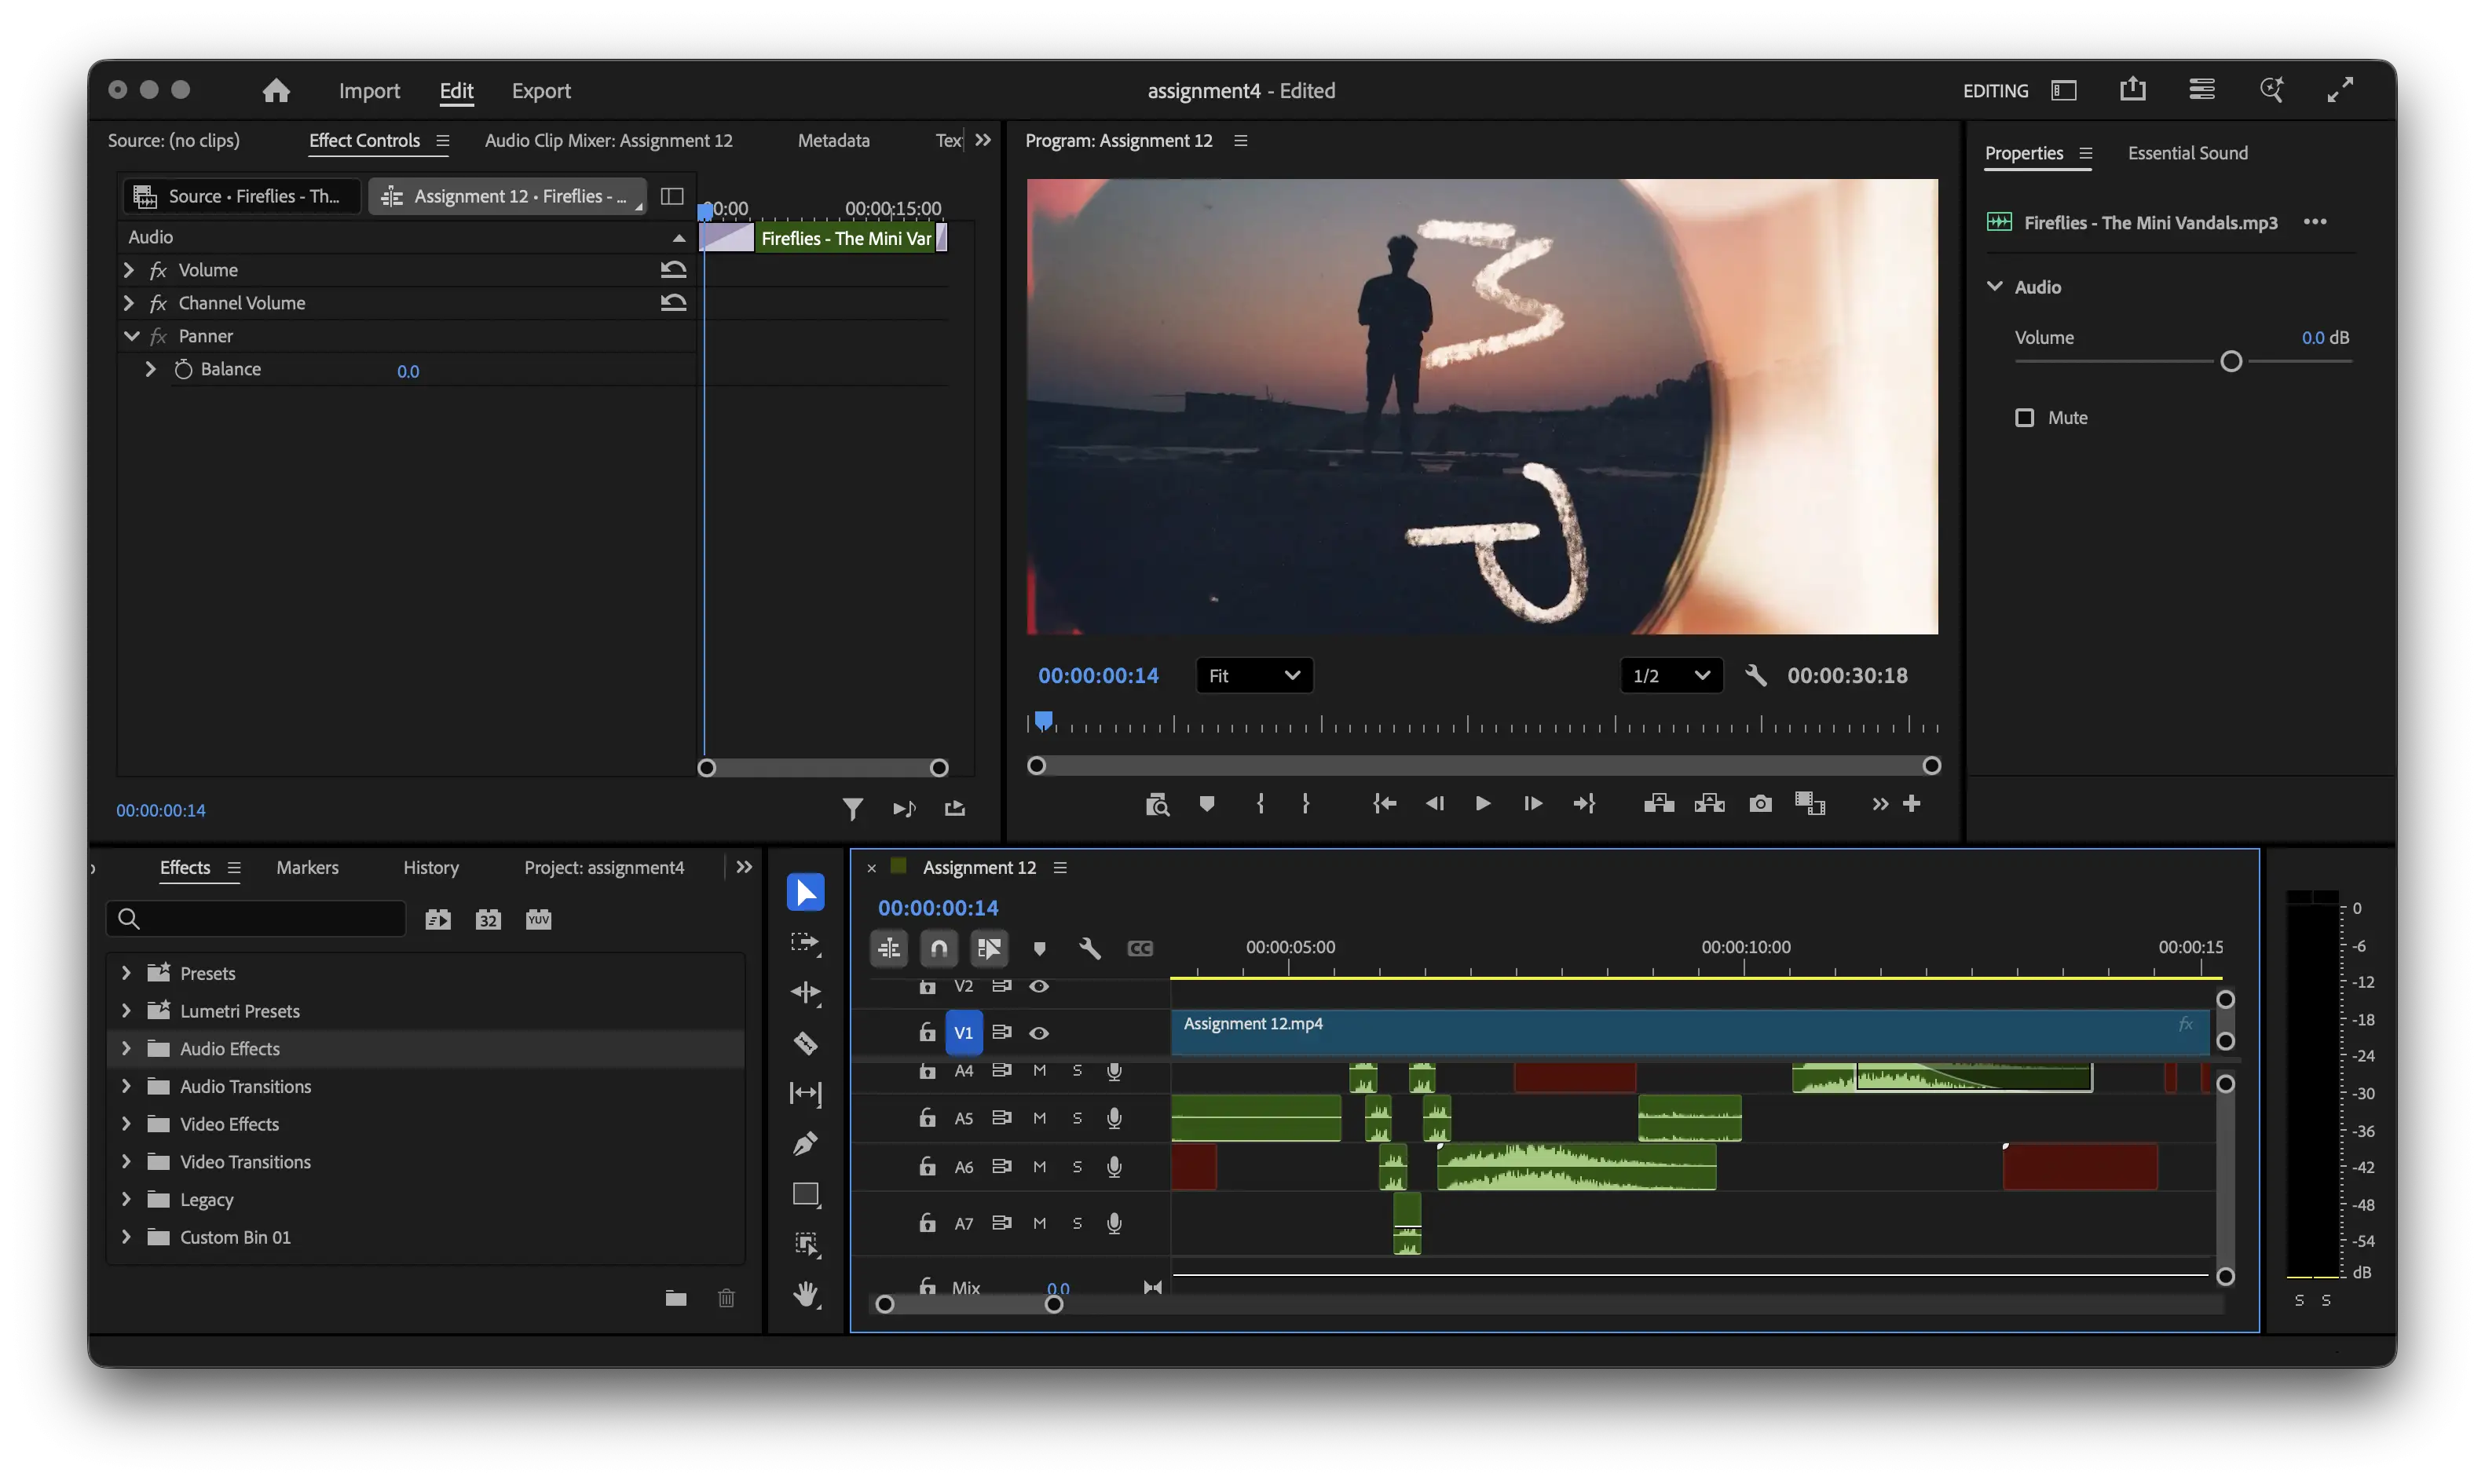Select the Pen tool
This screenshot has height=1484, width=2485.
[x=805, y=1143]
